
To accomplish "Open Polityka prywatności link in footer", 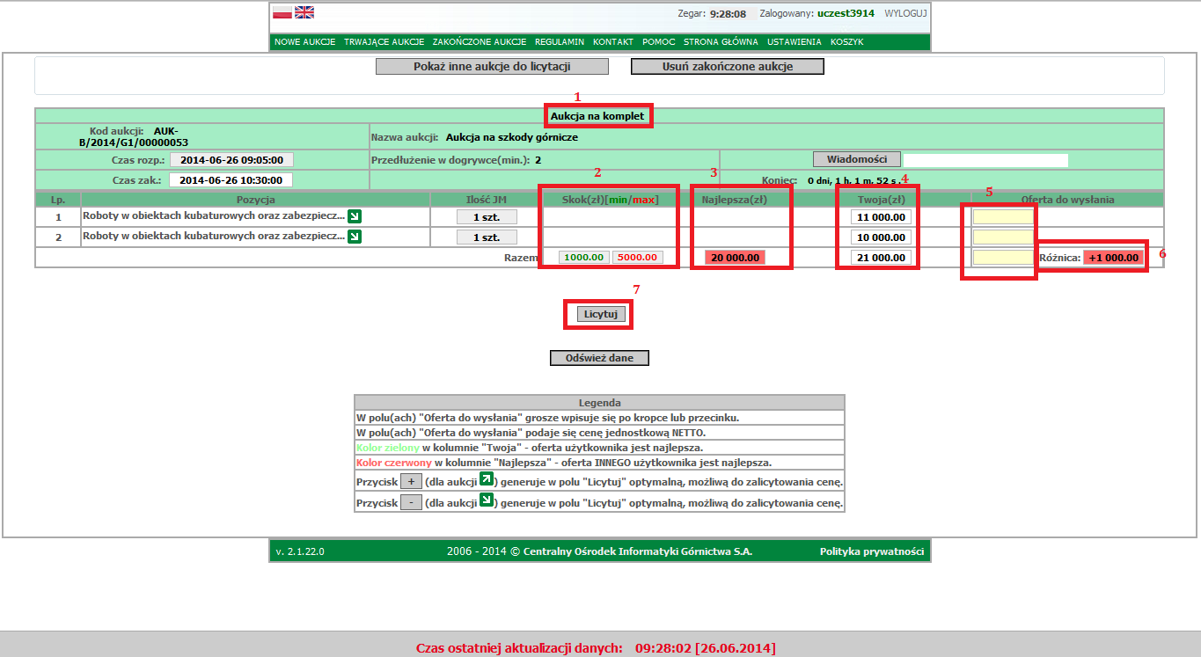I will click(872, 551).
